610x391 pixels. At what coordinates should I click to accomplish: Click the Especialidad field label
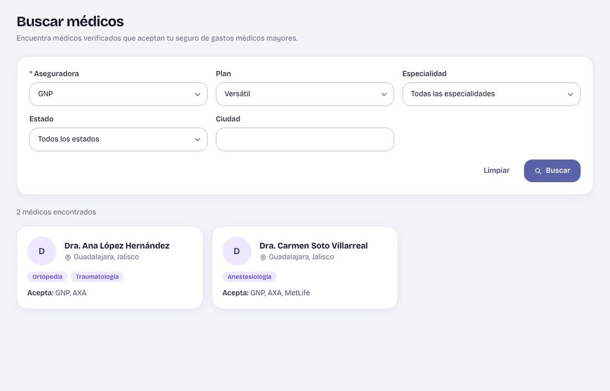pos(424,74)
